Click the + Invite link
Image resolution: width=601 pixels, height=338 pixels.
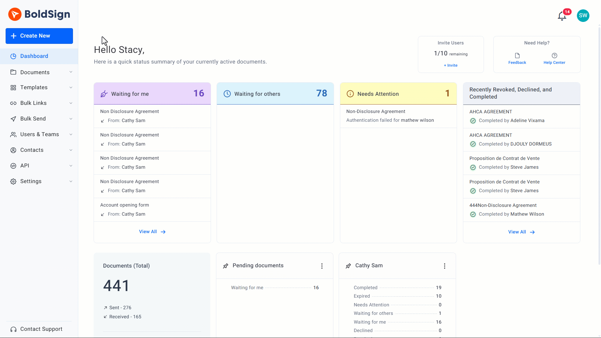(450, 65)
